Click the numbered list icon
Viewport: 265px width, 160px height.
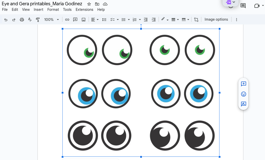pyautogui.click(x=135, y=20)
